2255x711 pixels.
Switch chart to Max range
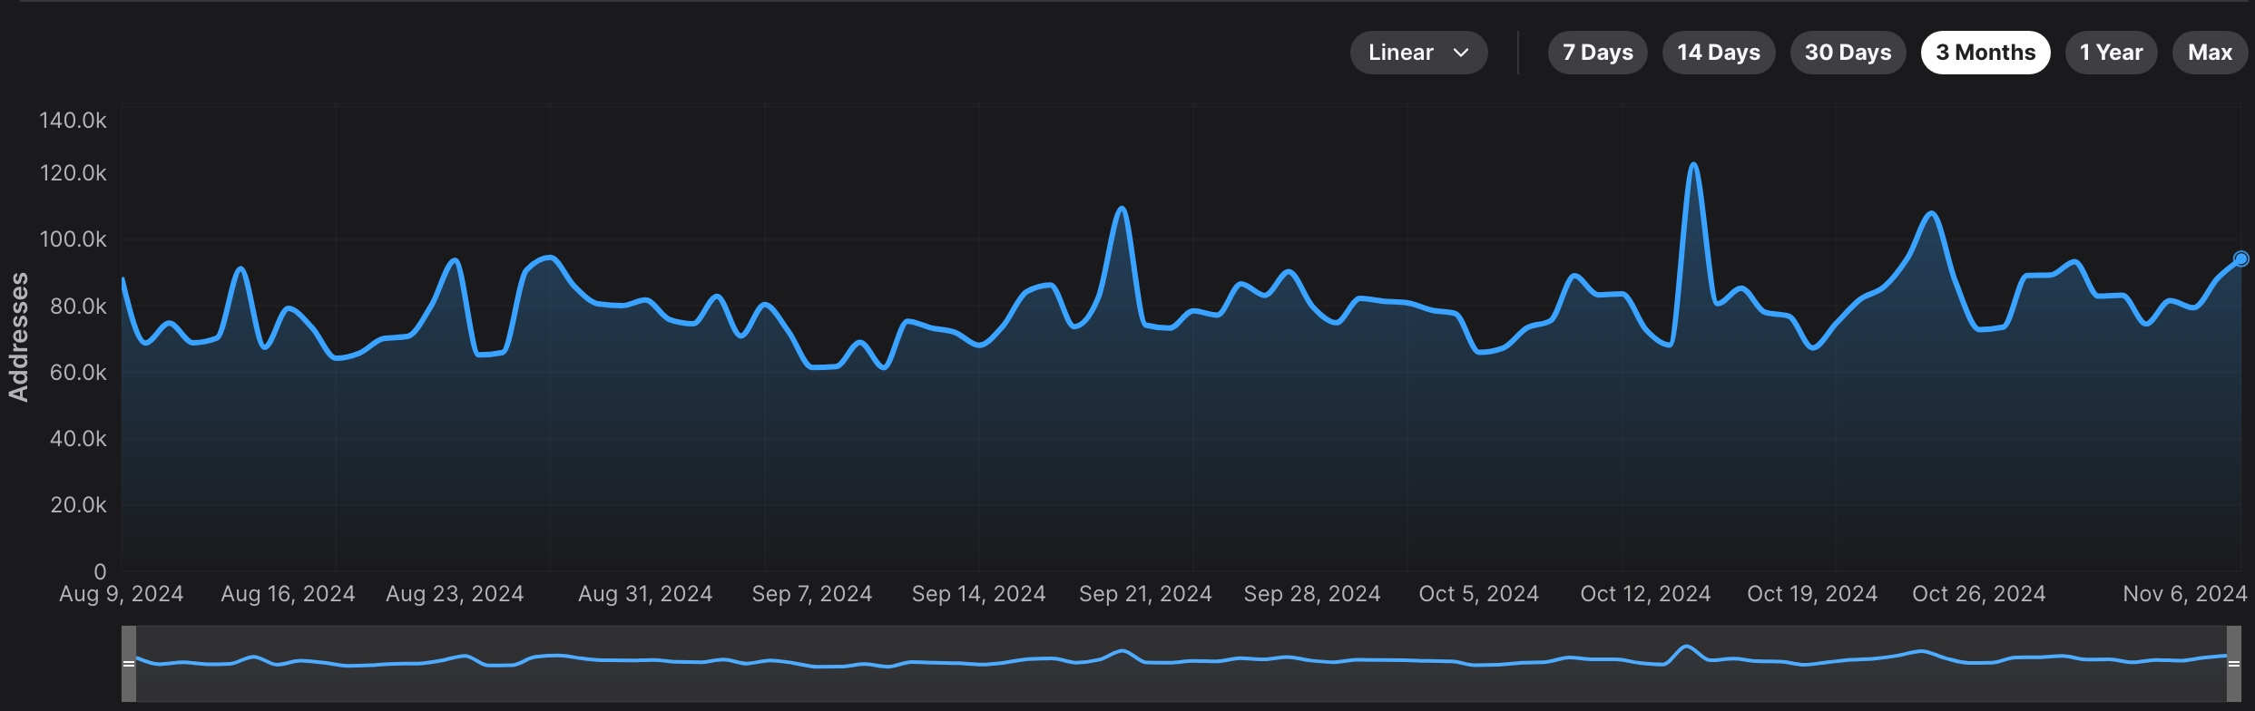pos(2210,53)
